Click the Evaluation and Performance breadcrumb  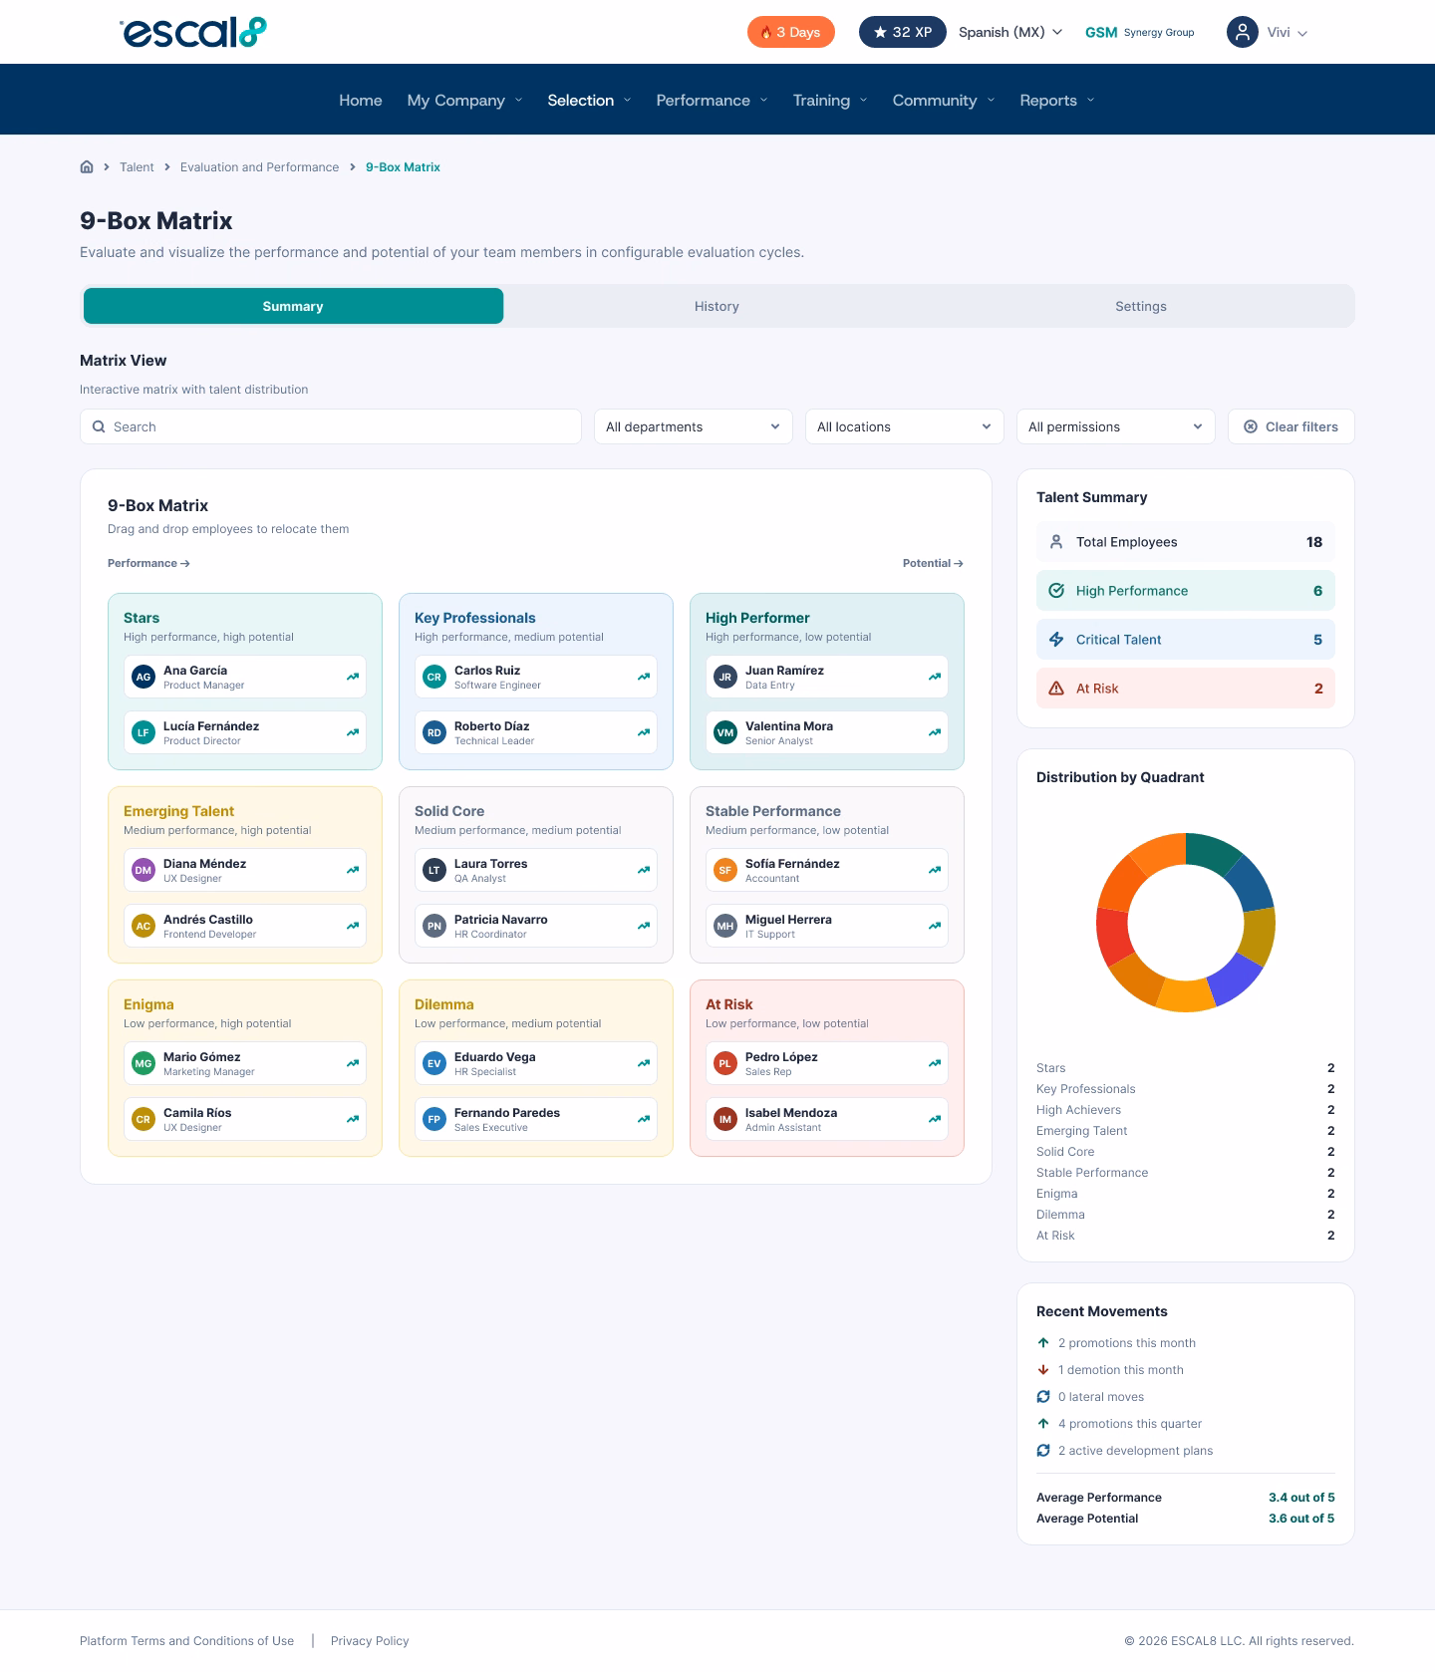pyautogui.click(x=259, y=166)
